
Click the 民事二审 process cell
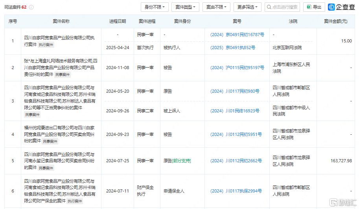pyautogui.click(x=145, y=111)
